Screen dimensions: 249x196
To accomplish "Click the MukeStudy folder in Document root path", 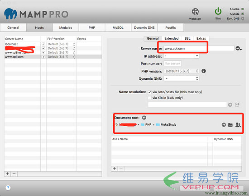I will (166, 124).
